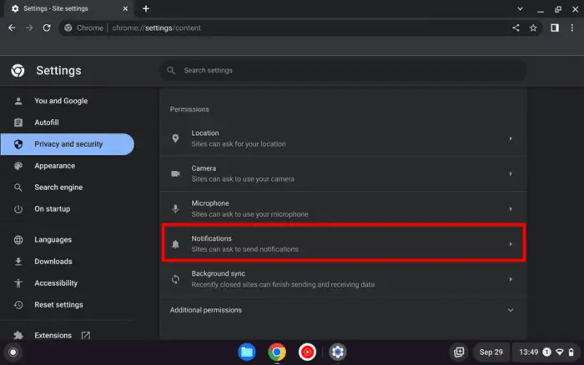Screen dimensions: 584x365
Task: Open Notifications permission settings
Action: click(x=343, y=243)
